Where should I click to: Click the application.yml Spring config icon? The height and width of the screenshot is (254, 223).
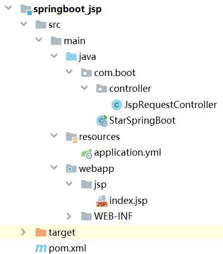click(x=86, y=154)
